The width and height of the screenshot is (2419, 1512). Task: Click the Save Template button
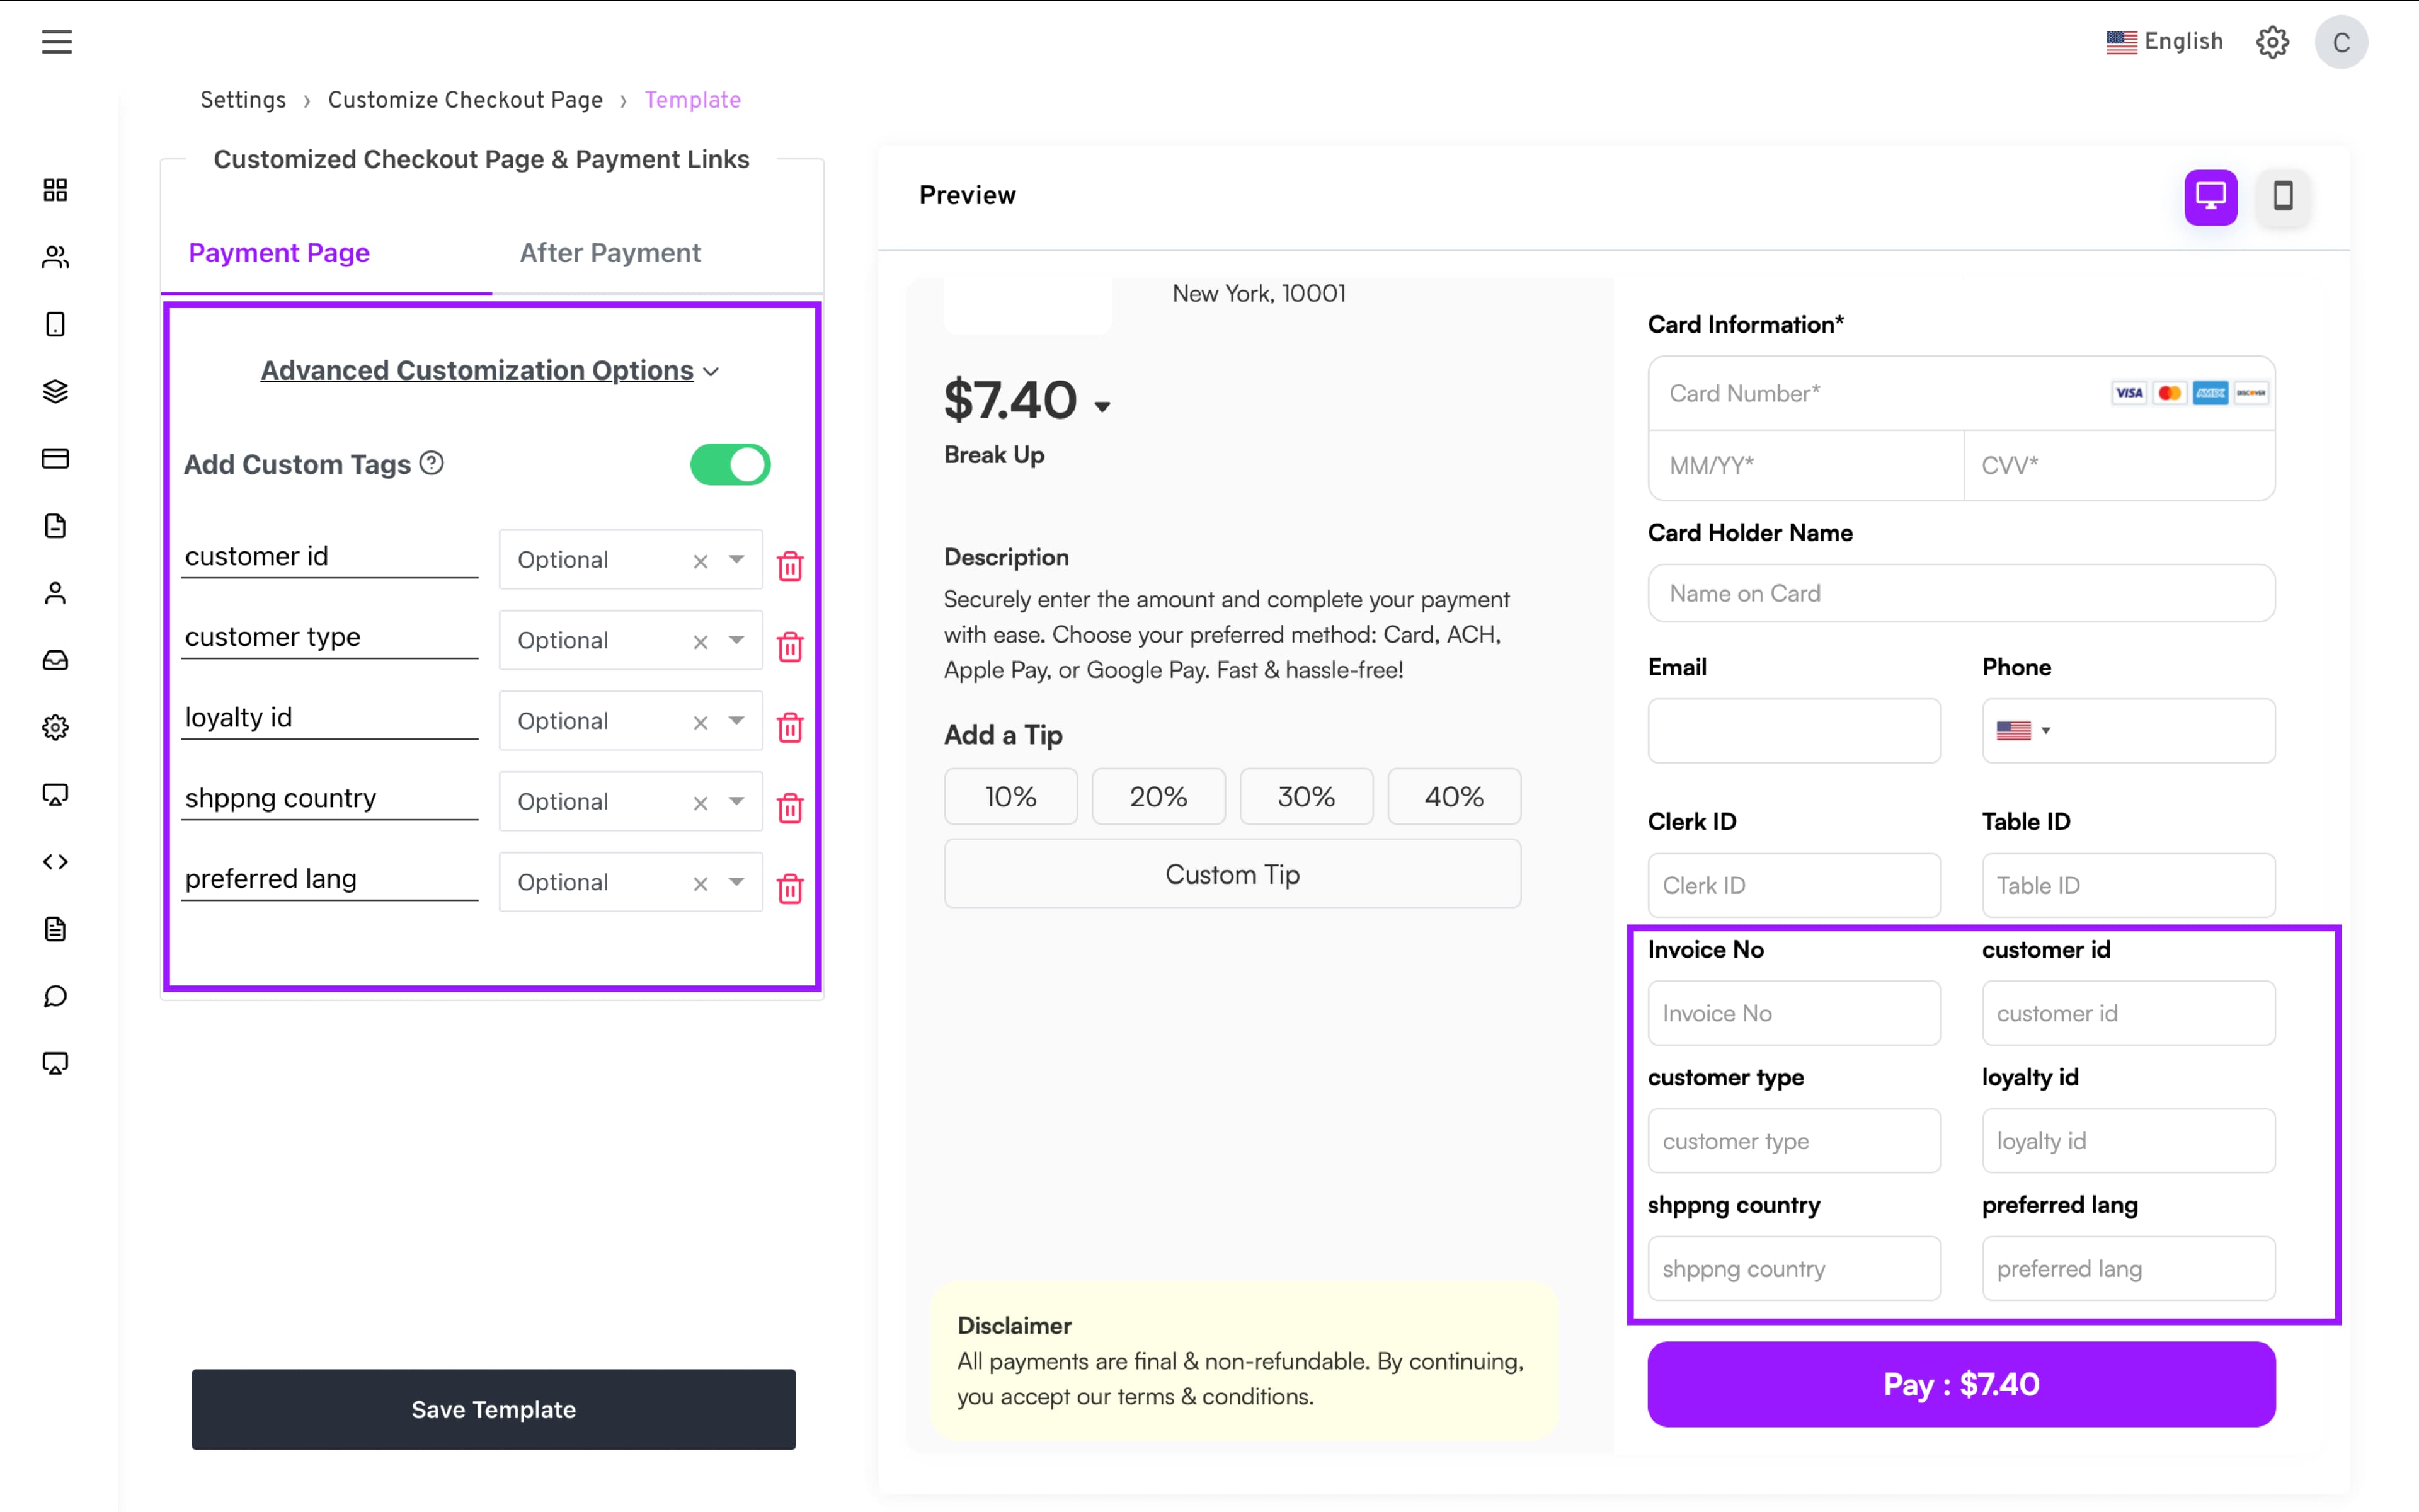click(x=493, y=1409)
